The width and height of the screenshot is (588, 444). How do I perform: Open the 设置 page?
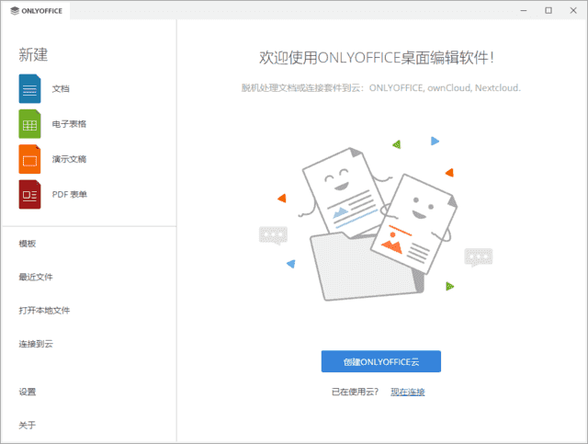click(x=28, y=392)
